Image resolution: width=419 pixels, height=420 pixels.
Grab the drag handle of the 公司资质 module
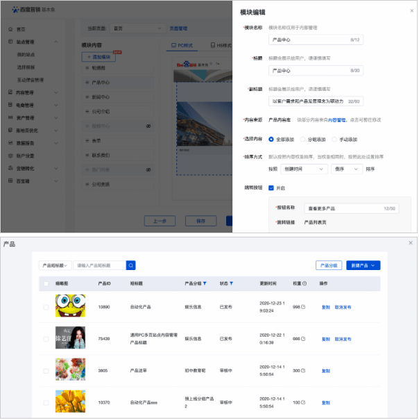pyautogui.click(x=87, y=184)
